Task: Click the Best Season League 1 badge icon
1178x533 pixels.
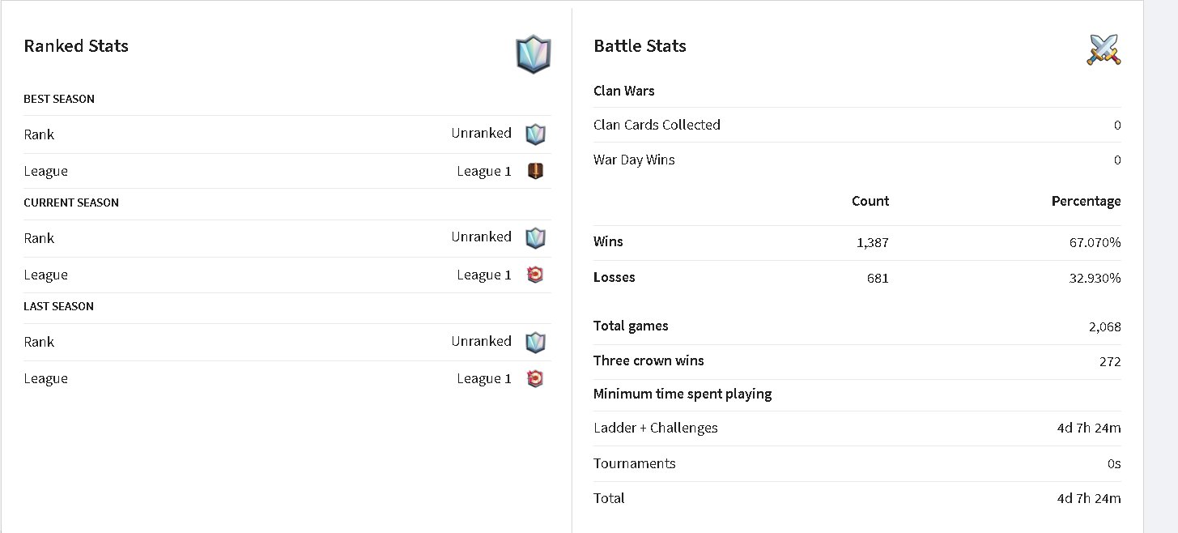Action: (535, 171)
